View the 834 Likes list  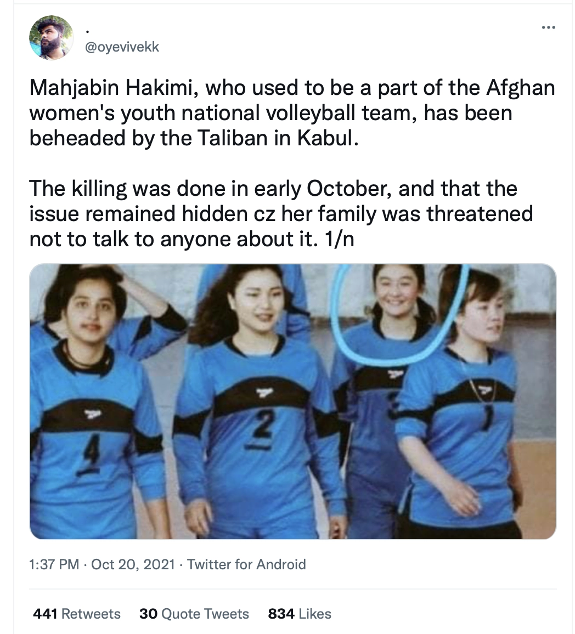click(300, 614)
